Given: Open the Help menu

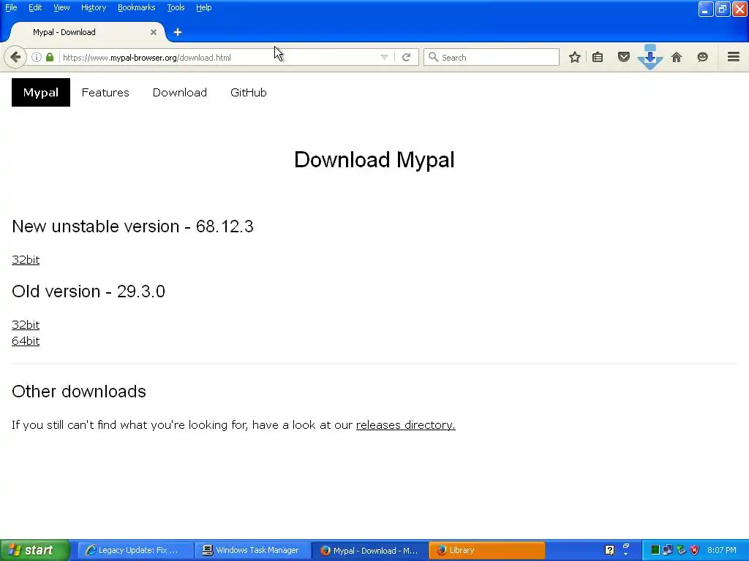Looking at the screenshot, I should (x=204, y=7).
